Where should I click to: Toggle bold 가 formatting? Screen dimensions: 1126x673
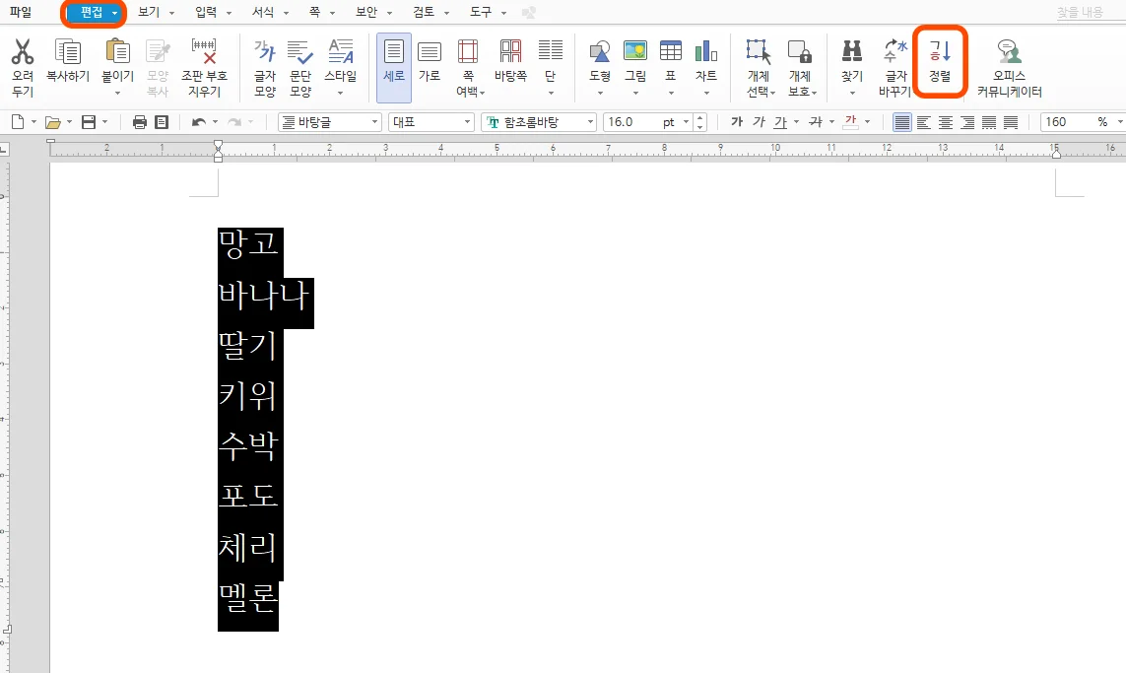[x=737, y=122]
